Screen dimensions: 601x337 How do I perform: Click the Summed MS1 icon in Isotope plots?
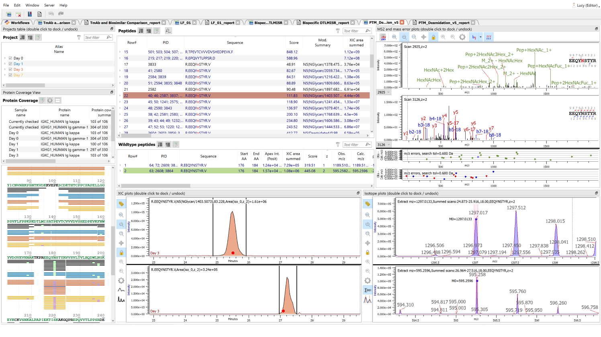pos(368,290)
